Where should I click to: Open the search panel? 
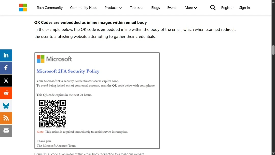(x=213, y=8)
